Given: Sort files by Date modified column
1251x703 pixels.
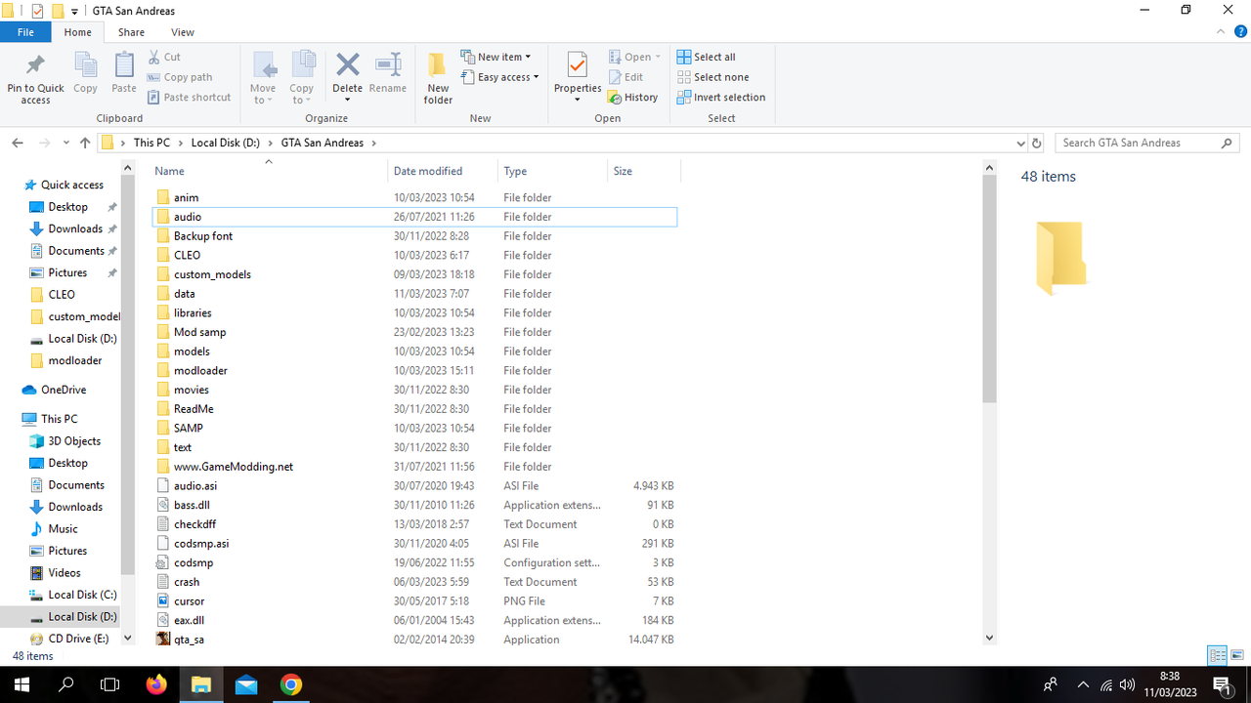Looking at the screenshot, I should pos(443,171).
